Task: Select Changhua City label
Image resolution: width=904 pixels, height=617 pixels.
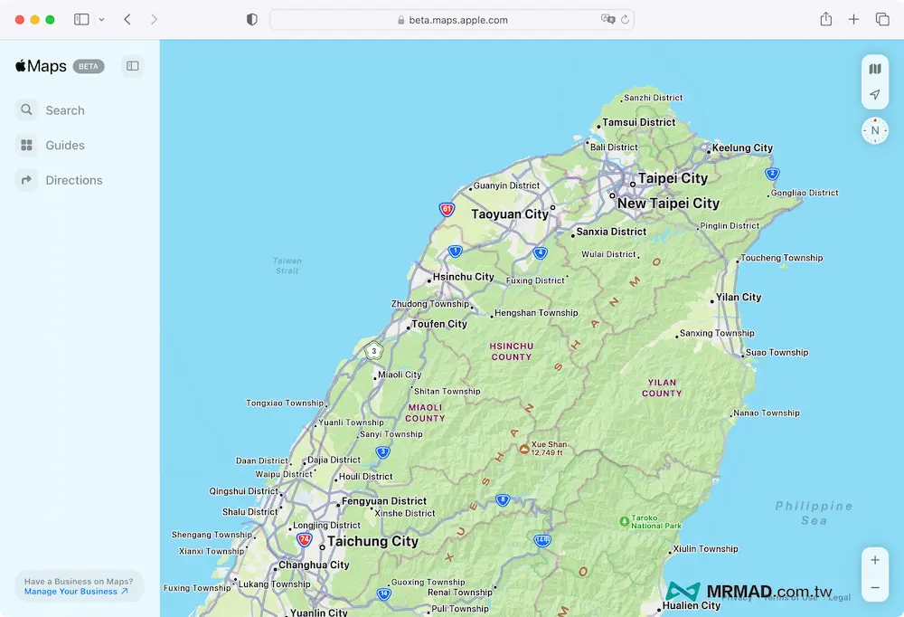Action: coord(314,565)
